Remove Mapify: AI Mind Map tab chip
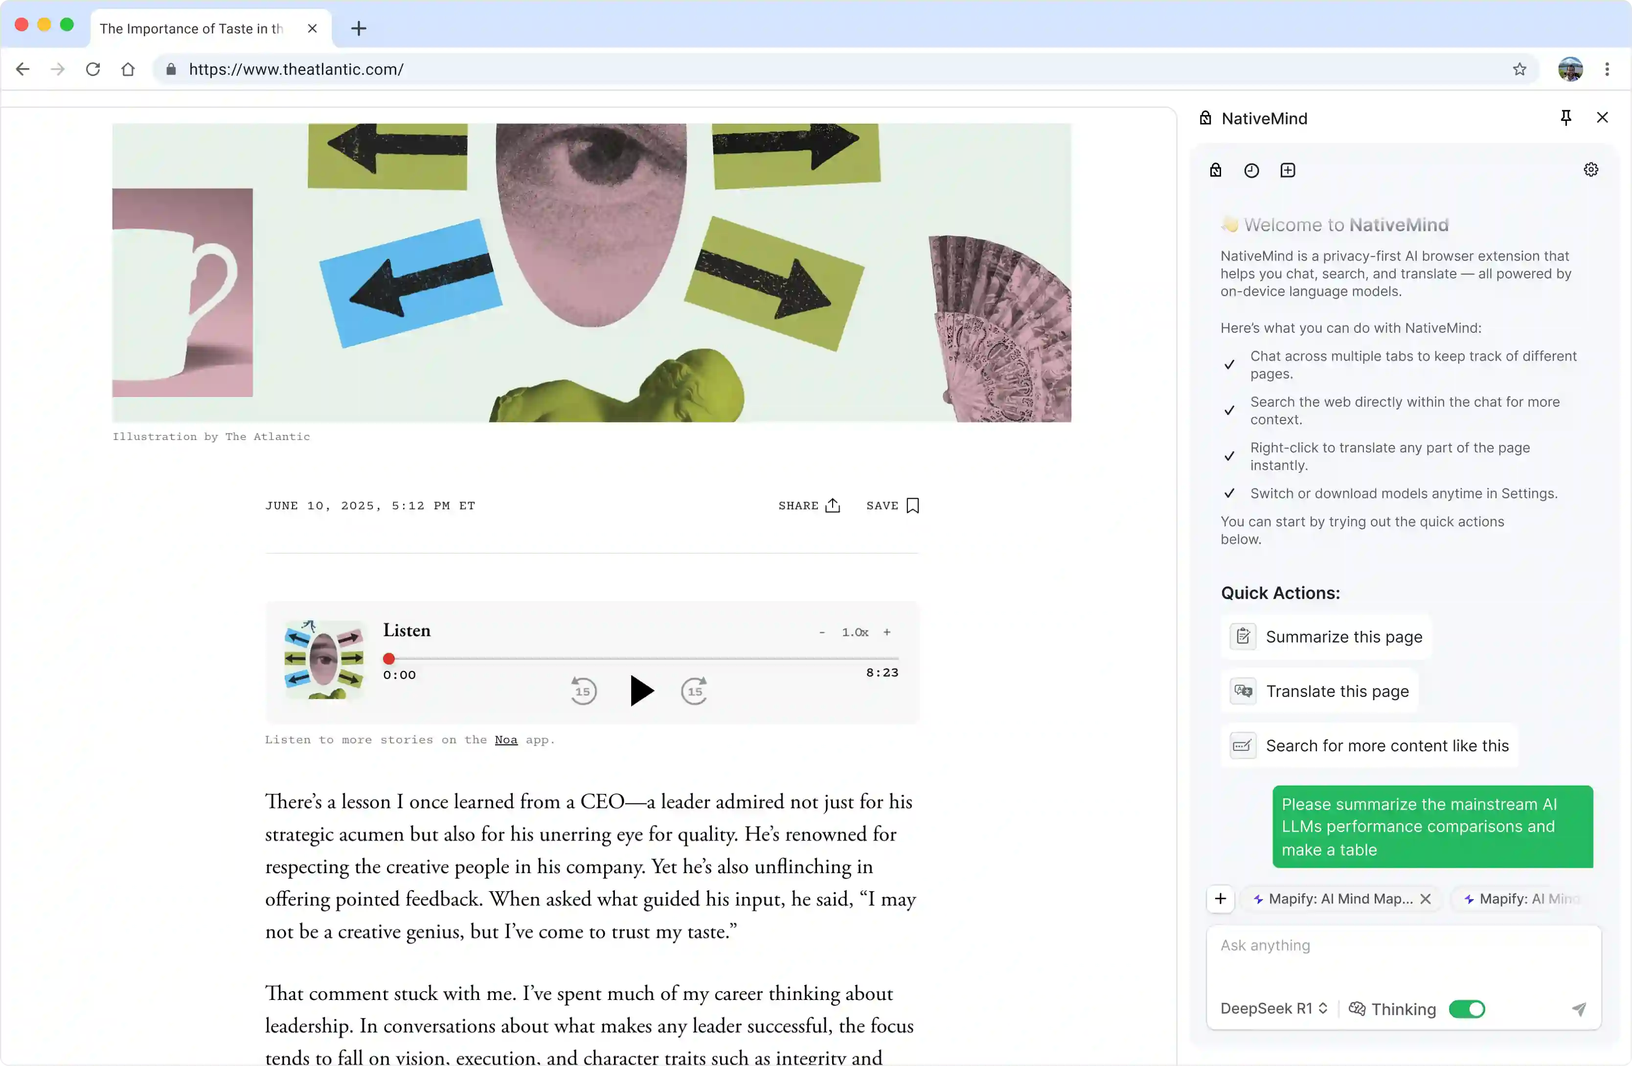This screenshot has height=1066, width=1632. click(1426, 899)
